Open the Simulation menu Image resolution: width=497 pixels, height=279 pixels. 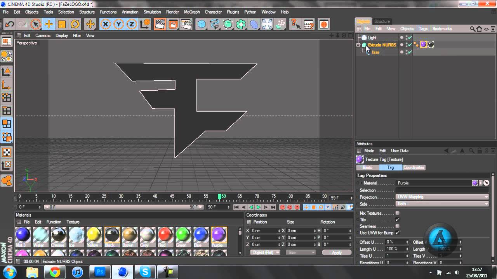coord(152,12)
